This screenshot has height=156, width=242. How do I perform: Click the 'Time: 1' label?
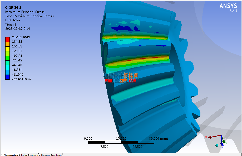pos(11,25)
